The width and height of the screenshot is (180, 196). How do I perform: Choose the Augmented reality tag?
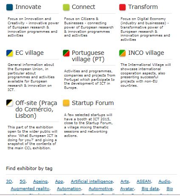click(30, 189)
